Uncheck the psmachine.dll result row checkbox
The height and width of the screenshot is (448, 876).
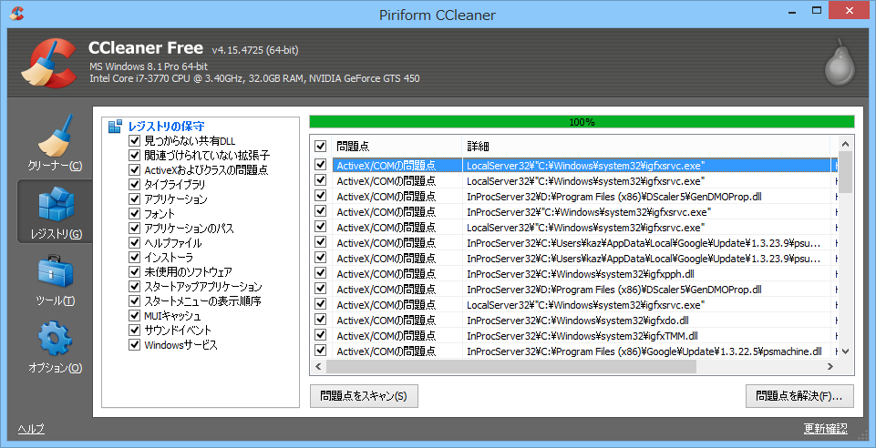click(x=320, y=351)
